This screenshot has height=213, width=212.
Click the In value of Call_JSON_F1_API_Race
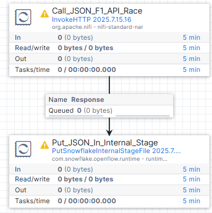75,38
